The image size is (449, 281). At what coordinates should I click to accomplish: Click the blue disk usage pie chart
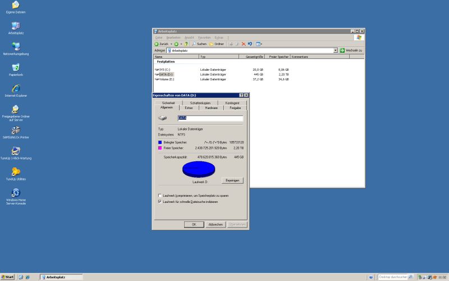point(199,169)
